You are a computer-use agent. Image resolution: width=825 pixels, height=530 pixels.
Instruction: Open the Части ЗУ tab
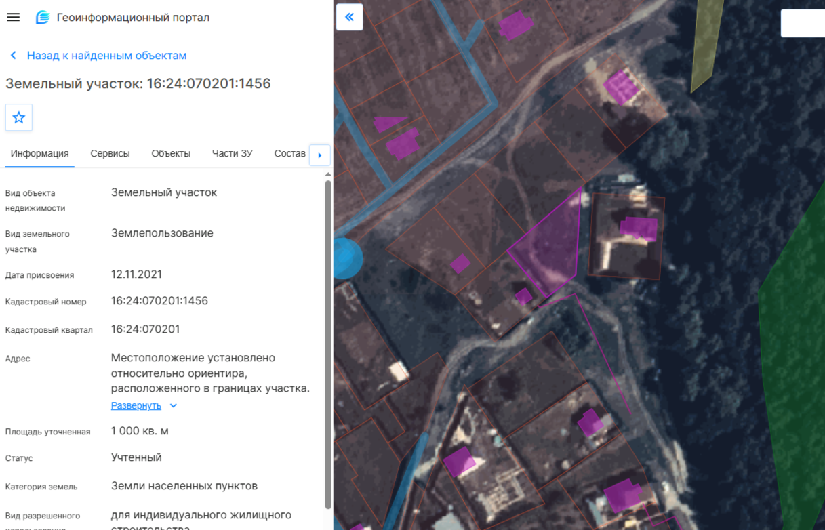(233, 154)
